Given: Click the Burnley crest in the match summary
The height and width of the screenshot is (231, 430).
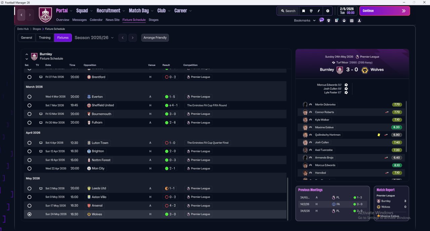Looking at the screenshot, I should [x=340, y=70].
